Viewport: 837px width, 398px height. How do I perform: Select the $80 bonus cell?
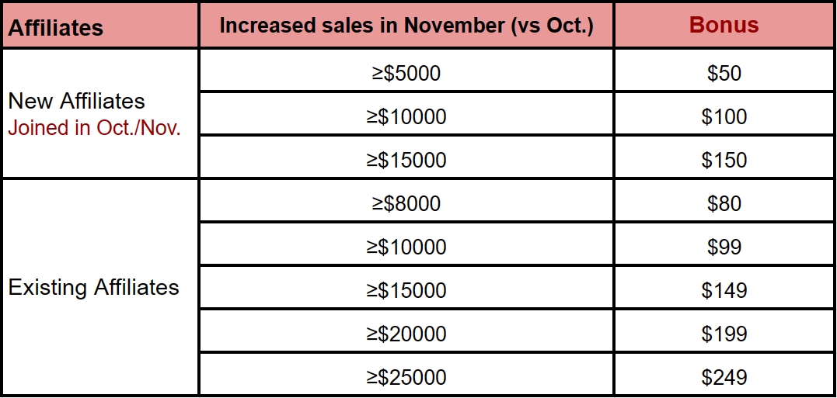click(x=724, y=200)
